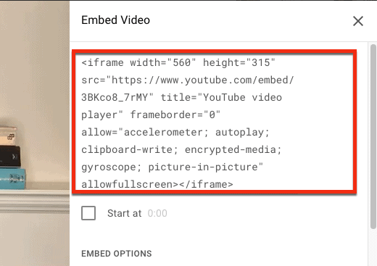Click the 'Start at' label text
Screen dimensions: 377x266
(x=124, y=213)
